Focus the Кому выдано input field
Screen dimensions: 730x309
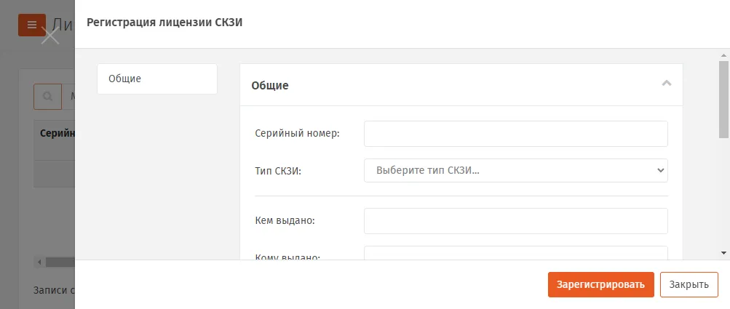tap(516, 253)
